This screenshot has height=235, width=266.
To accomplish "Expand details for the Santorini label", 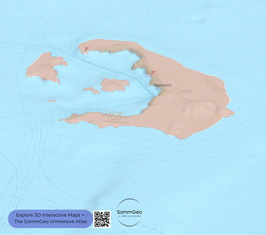I will point(162,85).
